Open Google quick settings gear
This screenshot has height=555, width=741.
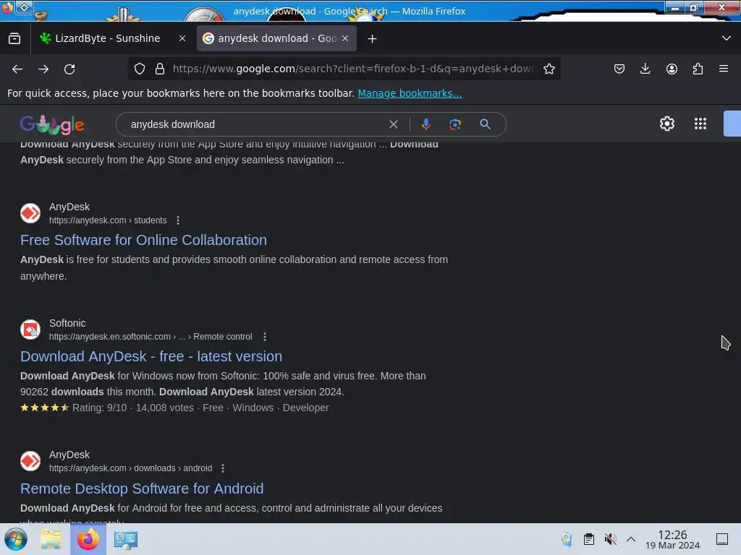coord(666,124)
